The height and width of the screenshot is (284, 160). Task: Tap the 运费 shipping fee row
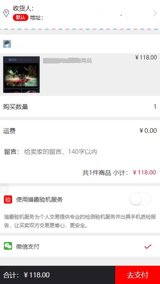point(80,131)
